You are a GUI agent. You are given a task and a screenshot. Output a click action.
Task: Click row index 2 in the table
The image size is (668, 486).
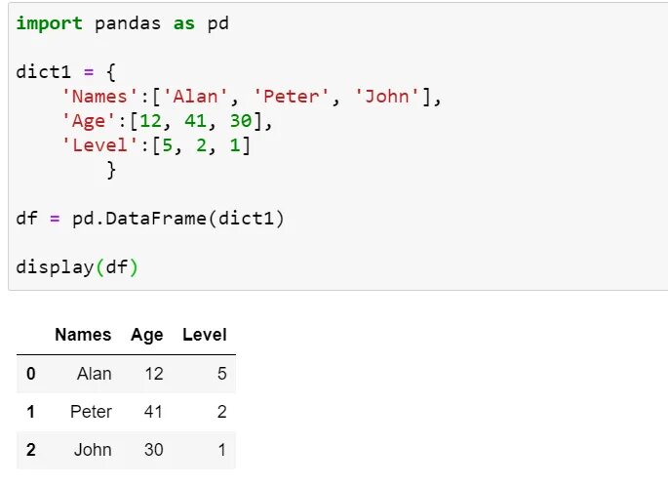30,450
